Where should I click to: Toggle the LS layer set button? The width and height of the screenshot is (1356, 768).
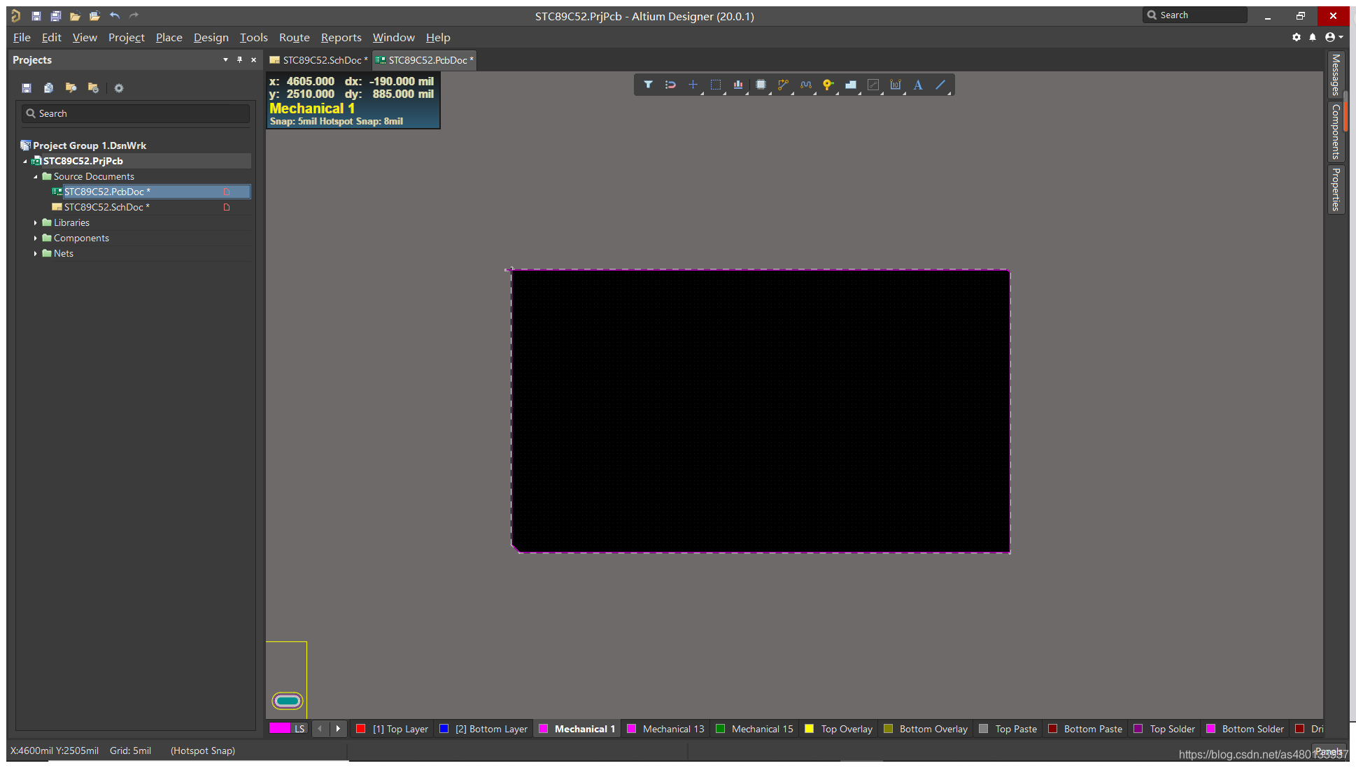(299, 729)
